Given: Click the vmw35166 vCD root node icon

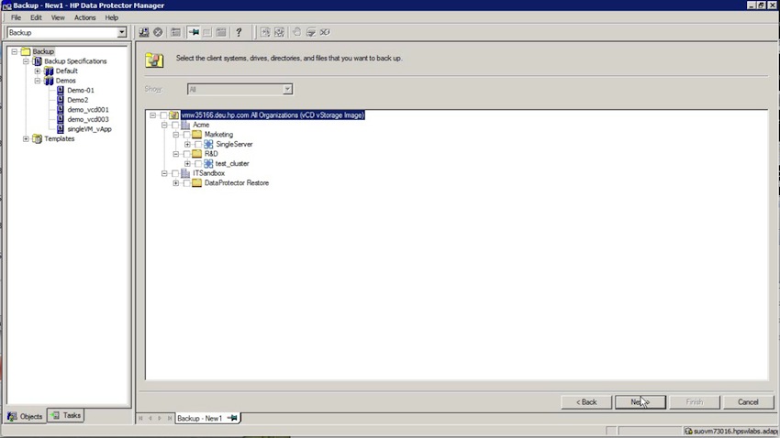Looking at the screenshot, I should [x=173, y=115].
